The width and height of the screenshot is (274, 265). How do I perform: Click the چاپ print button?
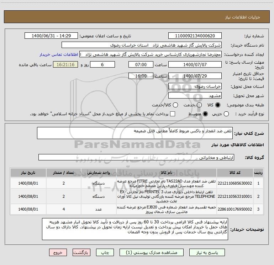[105, 253]
